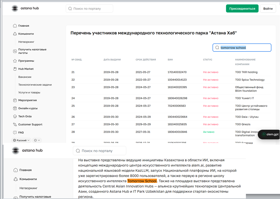Open Услуги и товары menu item

(x=29, y=92)
